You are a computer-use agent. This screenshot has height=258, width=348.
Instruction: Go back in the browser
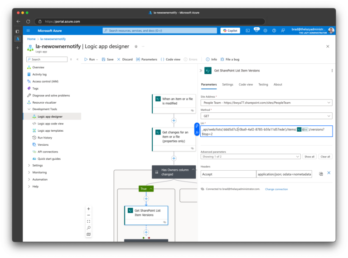click(x=19, y=22)
